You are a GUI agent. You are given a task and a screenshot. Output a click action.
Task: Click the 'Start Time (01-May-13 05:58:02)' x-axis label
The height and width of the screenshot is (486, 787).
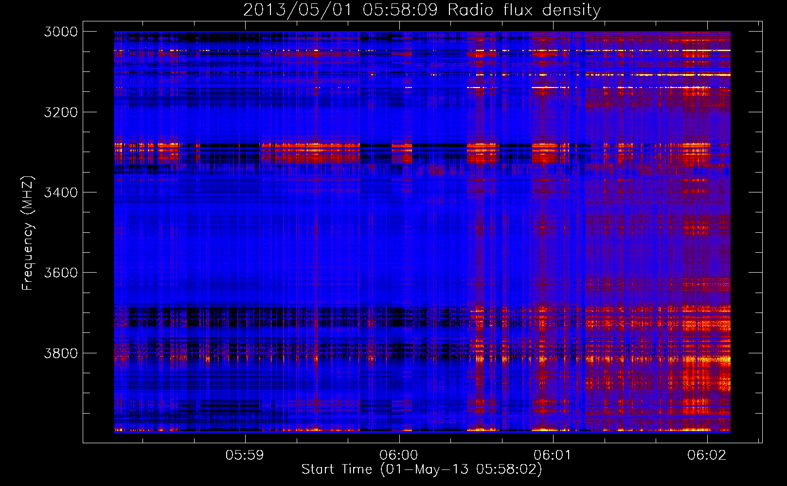(x=421, y=469)
